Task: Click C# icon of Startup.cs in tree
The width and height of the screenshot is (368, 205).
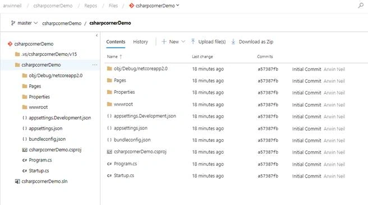Action: pos(25,170)
